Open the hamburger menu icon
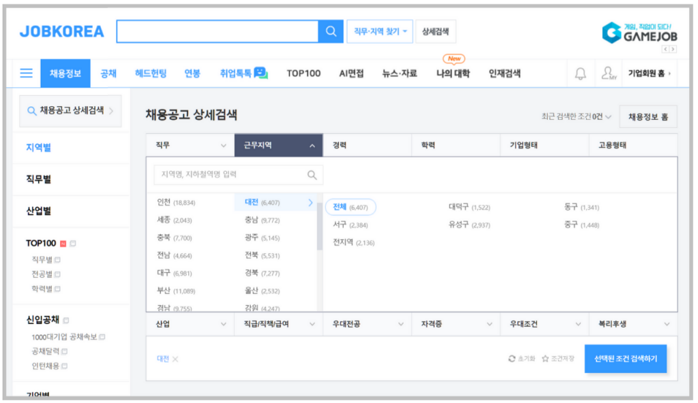The image size is (698, 403). click(27, 73)
